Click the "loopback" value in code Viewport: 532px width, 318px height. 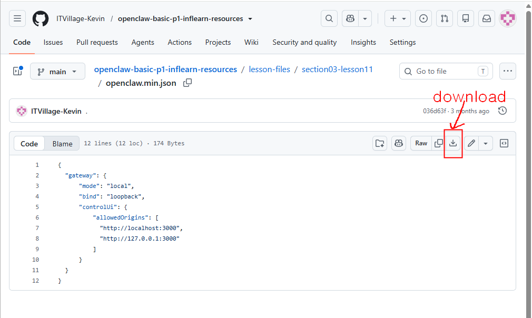click(124, 196)
